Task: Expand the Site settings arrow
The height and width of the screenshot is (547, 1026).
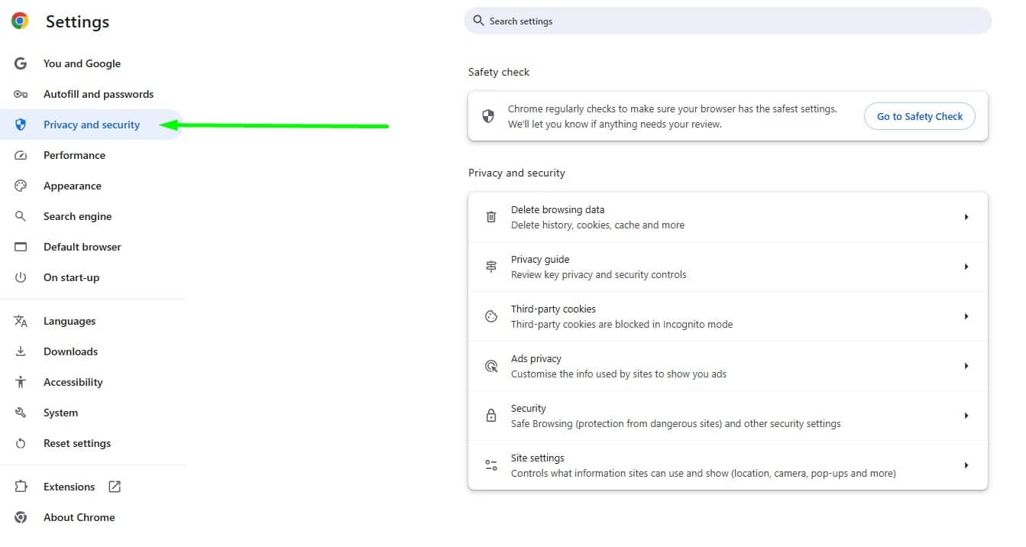Action: click(x=966, y=465)
